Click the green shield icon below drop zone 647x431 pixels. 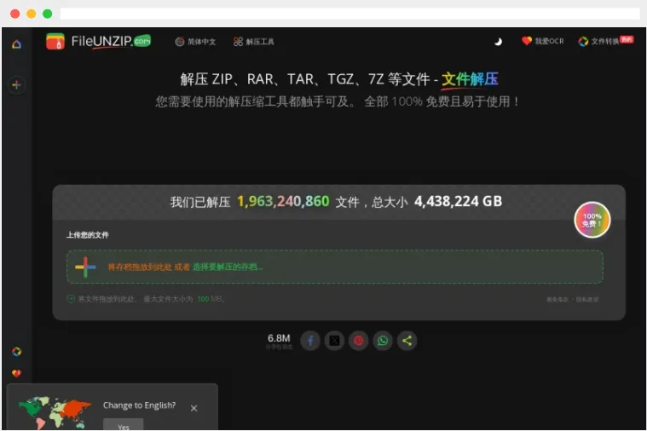71,299
